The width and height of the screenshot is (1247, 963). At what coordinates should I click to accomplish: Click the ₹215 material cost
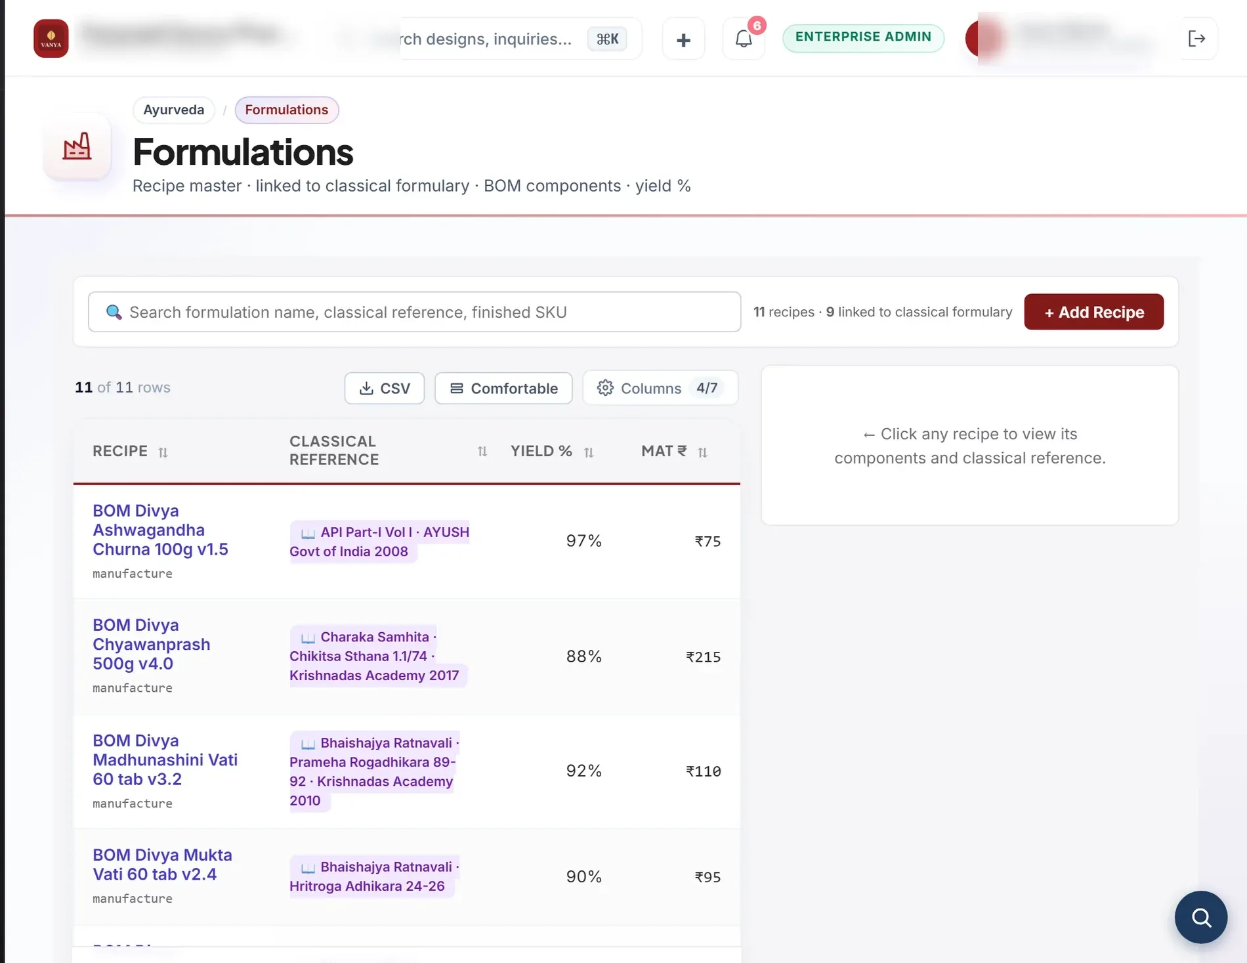coord(703,657)
